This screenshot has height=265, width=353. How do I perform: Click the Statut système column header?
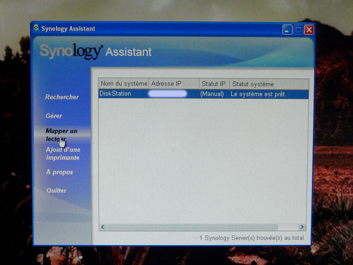click(x=268, y=84)
